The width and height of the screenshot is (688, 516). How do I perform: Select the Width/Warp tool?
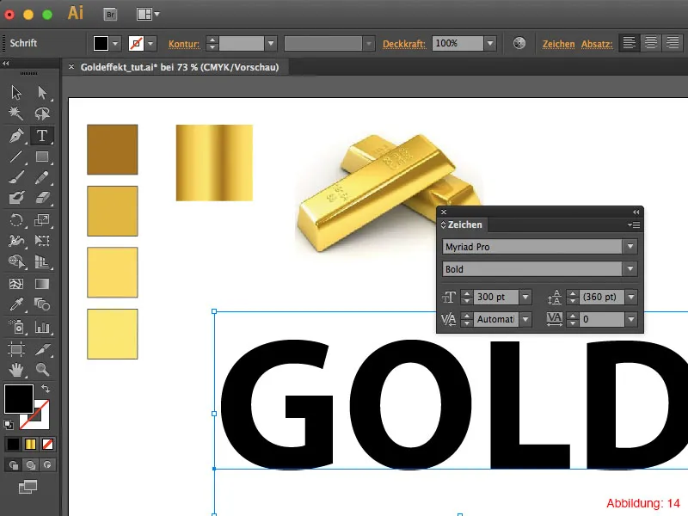coord(16,241)
